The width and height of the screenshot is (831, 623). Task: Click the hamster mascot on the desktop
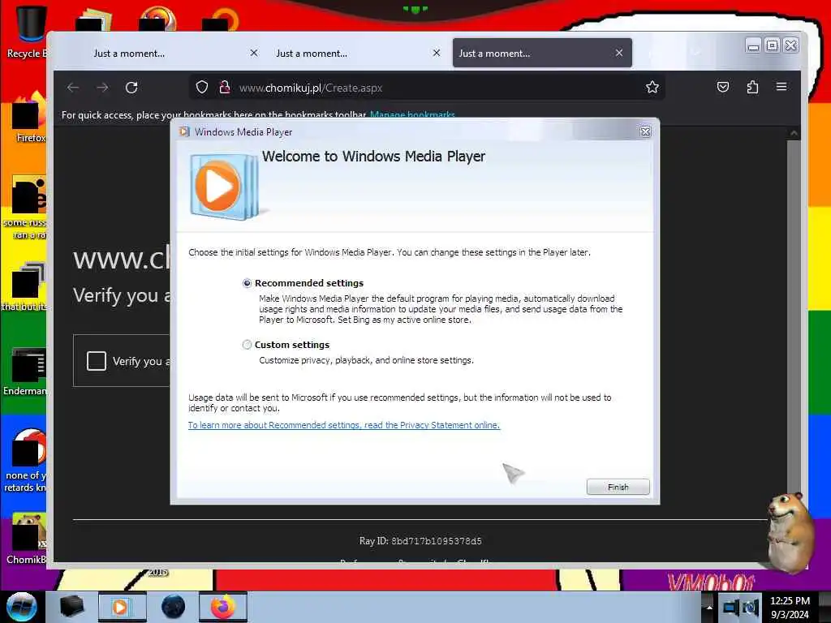pyautogui.click(x=790, y=532)
